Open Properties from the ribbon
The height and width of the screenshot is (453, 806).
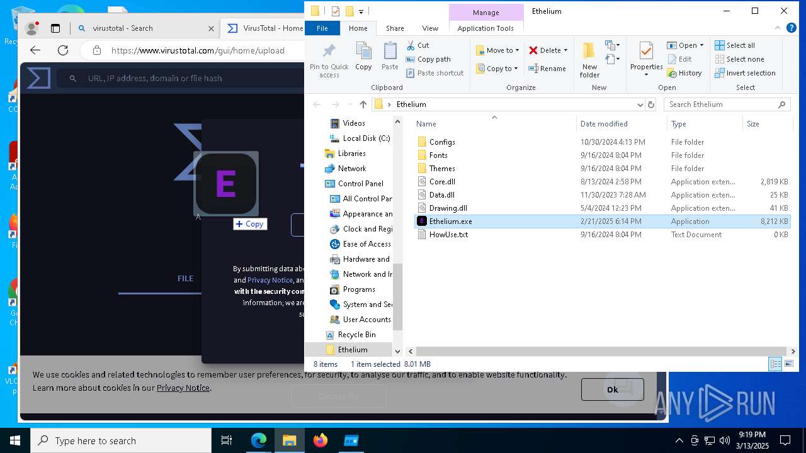click(x=646, y=60)
